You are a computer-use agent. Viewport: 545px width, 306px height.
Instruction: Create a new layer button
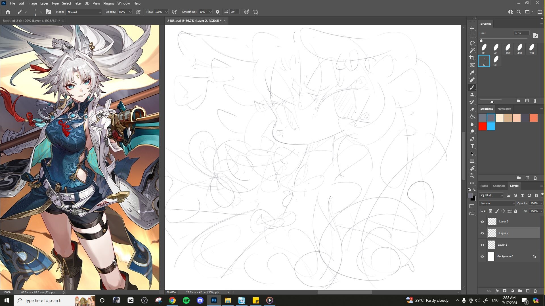pos(528,291)
